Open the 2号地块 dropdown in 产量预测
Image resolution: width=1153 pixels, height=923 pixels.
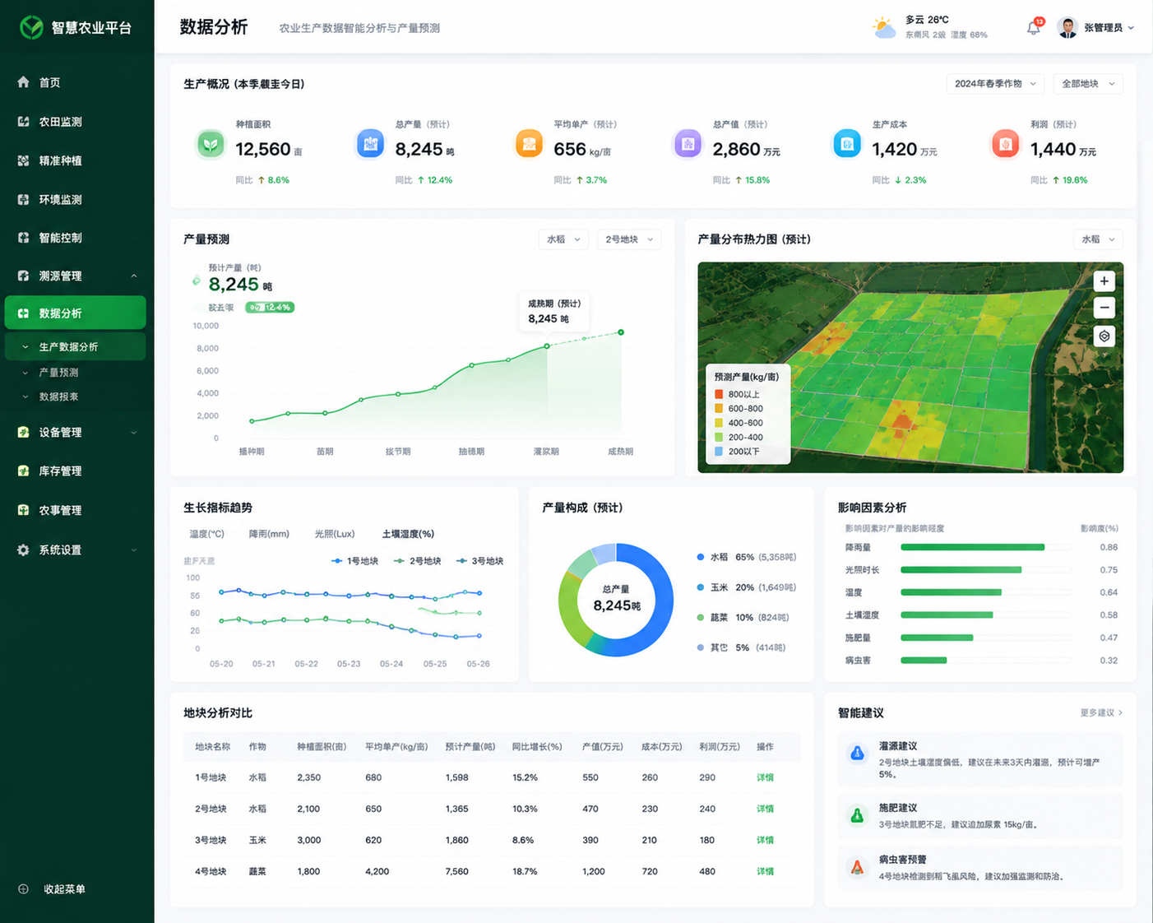tap(629, 239)
